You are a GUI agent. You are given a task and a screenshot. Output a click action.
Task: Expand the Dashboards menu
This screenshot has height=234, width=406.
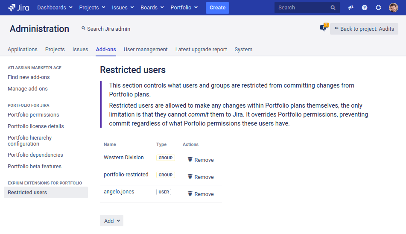(55, 8)
